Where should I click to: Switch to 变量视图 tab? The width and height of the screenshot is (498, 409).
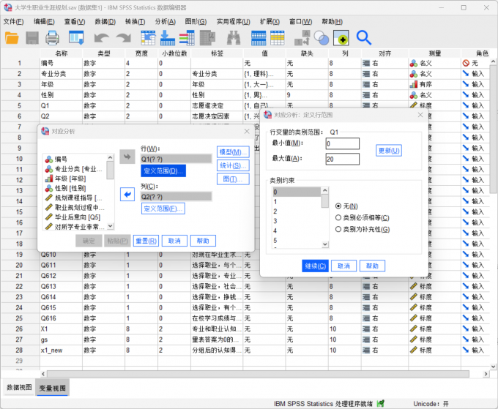(53, 388)
